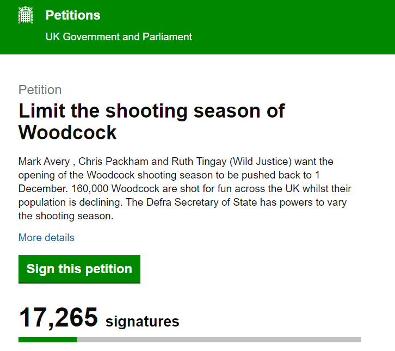This screenshot has height=351, width=395.
Task: Click the 17,265 signature count number
Action: point(58,318)
